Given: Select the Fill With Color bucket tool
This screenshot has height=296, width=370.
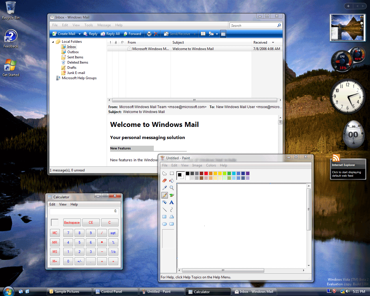Looking at the screenshot, I should (x=172, y=181).
